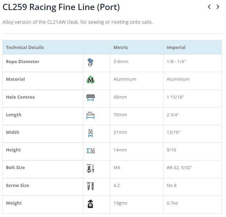Select the Rope Diameter row label
The height and width of the screenshot is (217, 226).
tap(22, 62)
